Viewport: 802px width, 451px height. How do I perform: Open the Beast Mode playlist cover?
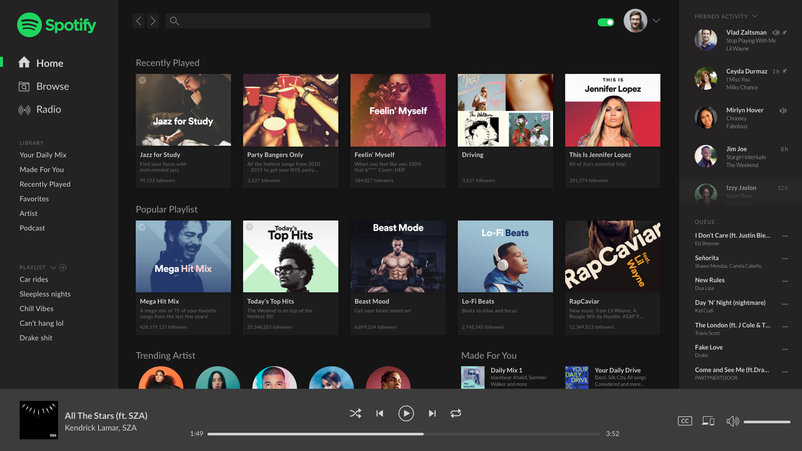click(x=398, y=256)
